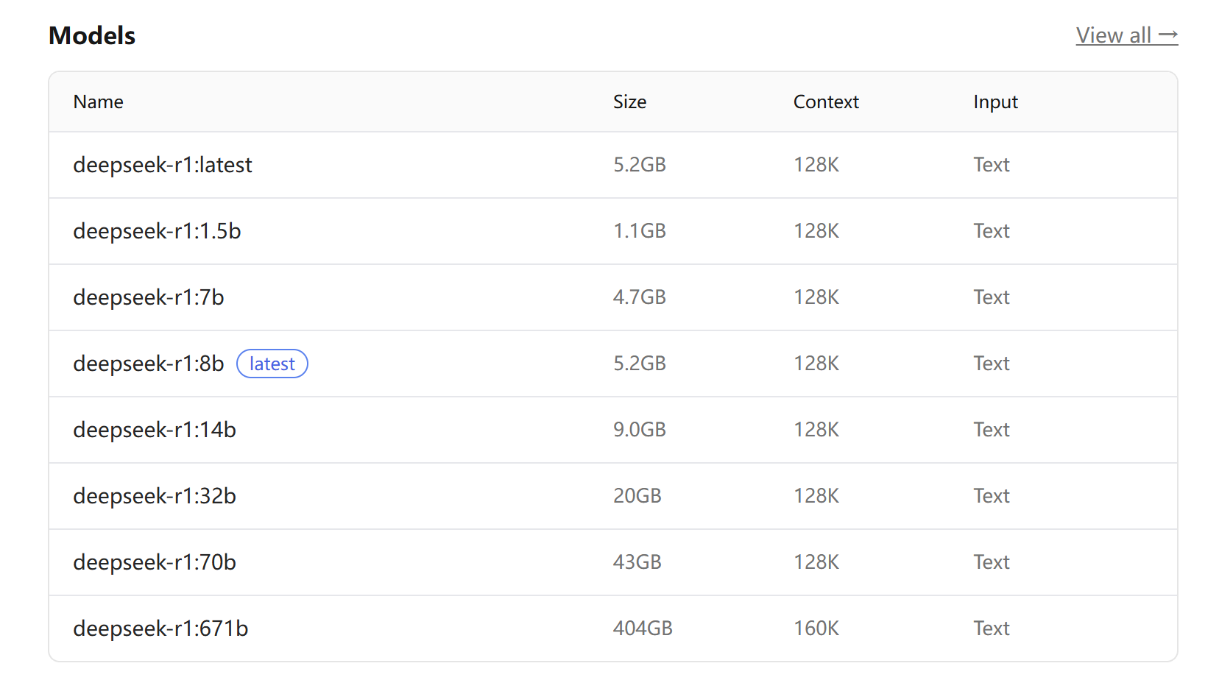Click the Text input in deepseek-r1:7b row

tap(992, 297)
